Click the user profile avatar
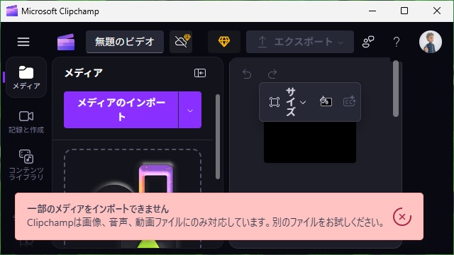 click(x=431, y=42)
